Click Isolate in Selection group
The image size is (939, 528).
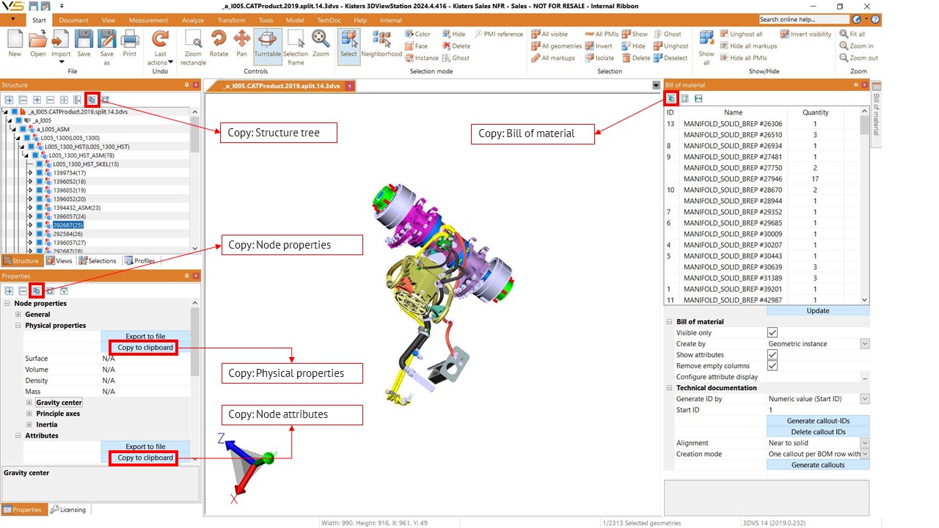(599, 58)
